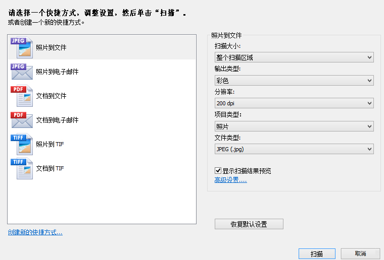This screenshot has width=384, height=260.
Task: Click the PDF document-to-file icon
Action: pyautogui.click(x=21, y=96)
